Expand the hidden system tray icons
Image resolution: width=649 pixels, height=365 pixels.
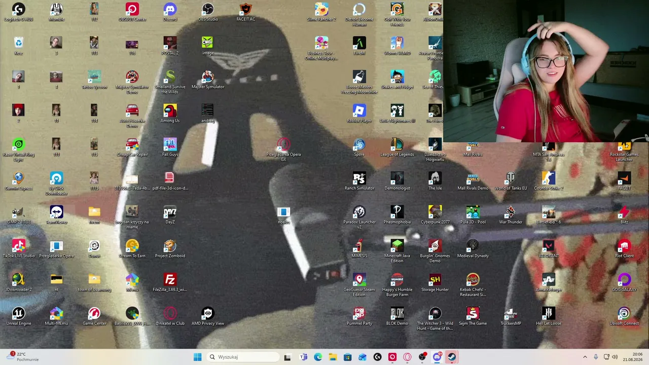(x=585, y=357)
